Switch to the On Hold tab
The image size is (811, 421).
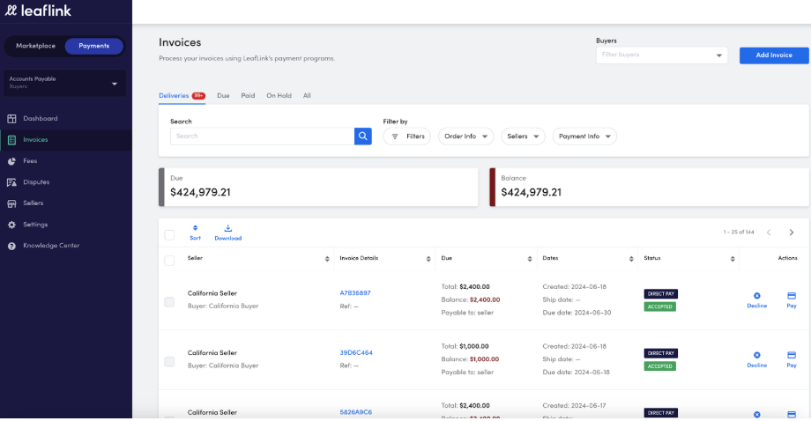[279, 96]
